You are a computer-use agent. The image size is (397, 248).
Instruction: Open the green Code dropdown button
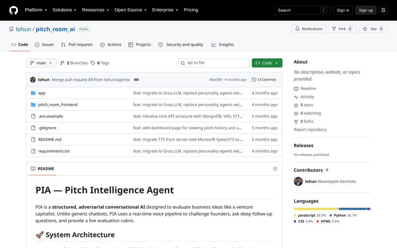click(x=267, y=63)
